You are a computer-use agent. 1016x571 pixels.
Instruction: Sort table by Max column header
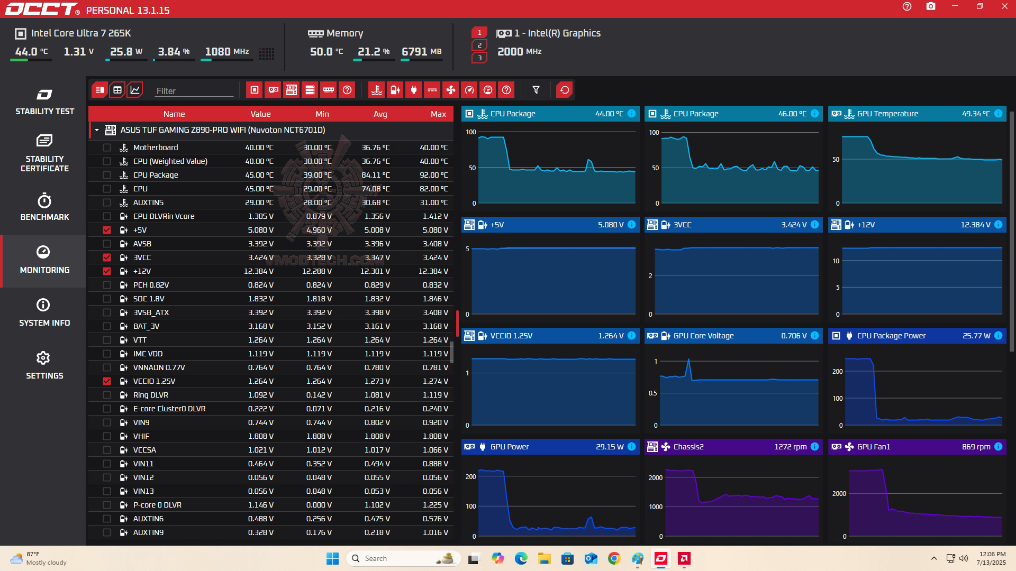click(x=438, y=114)
